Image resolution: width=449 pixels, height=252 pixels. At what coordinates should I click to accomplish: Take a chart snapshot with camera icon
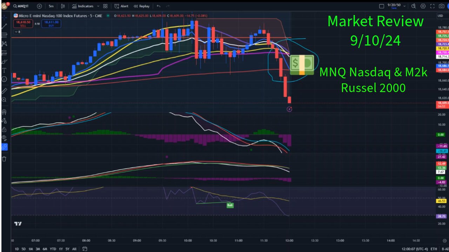pyautogui.click(x=442, y=6)
